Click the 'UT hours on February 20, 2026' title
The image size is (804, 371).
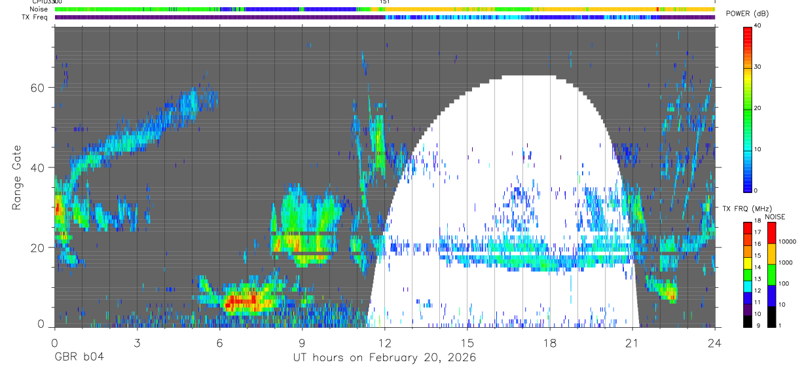(x=384, y=358)
